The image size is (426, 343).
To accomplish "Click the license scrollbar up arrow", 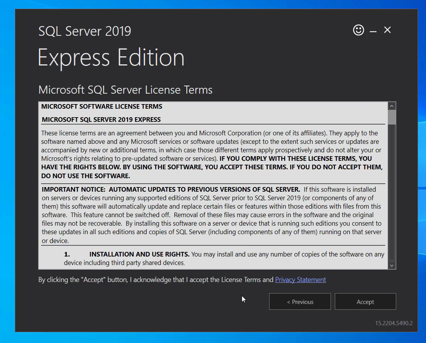I will point(392,106).
